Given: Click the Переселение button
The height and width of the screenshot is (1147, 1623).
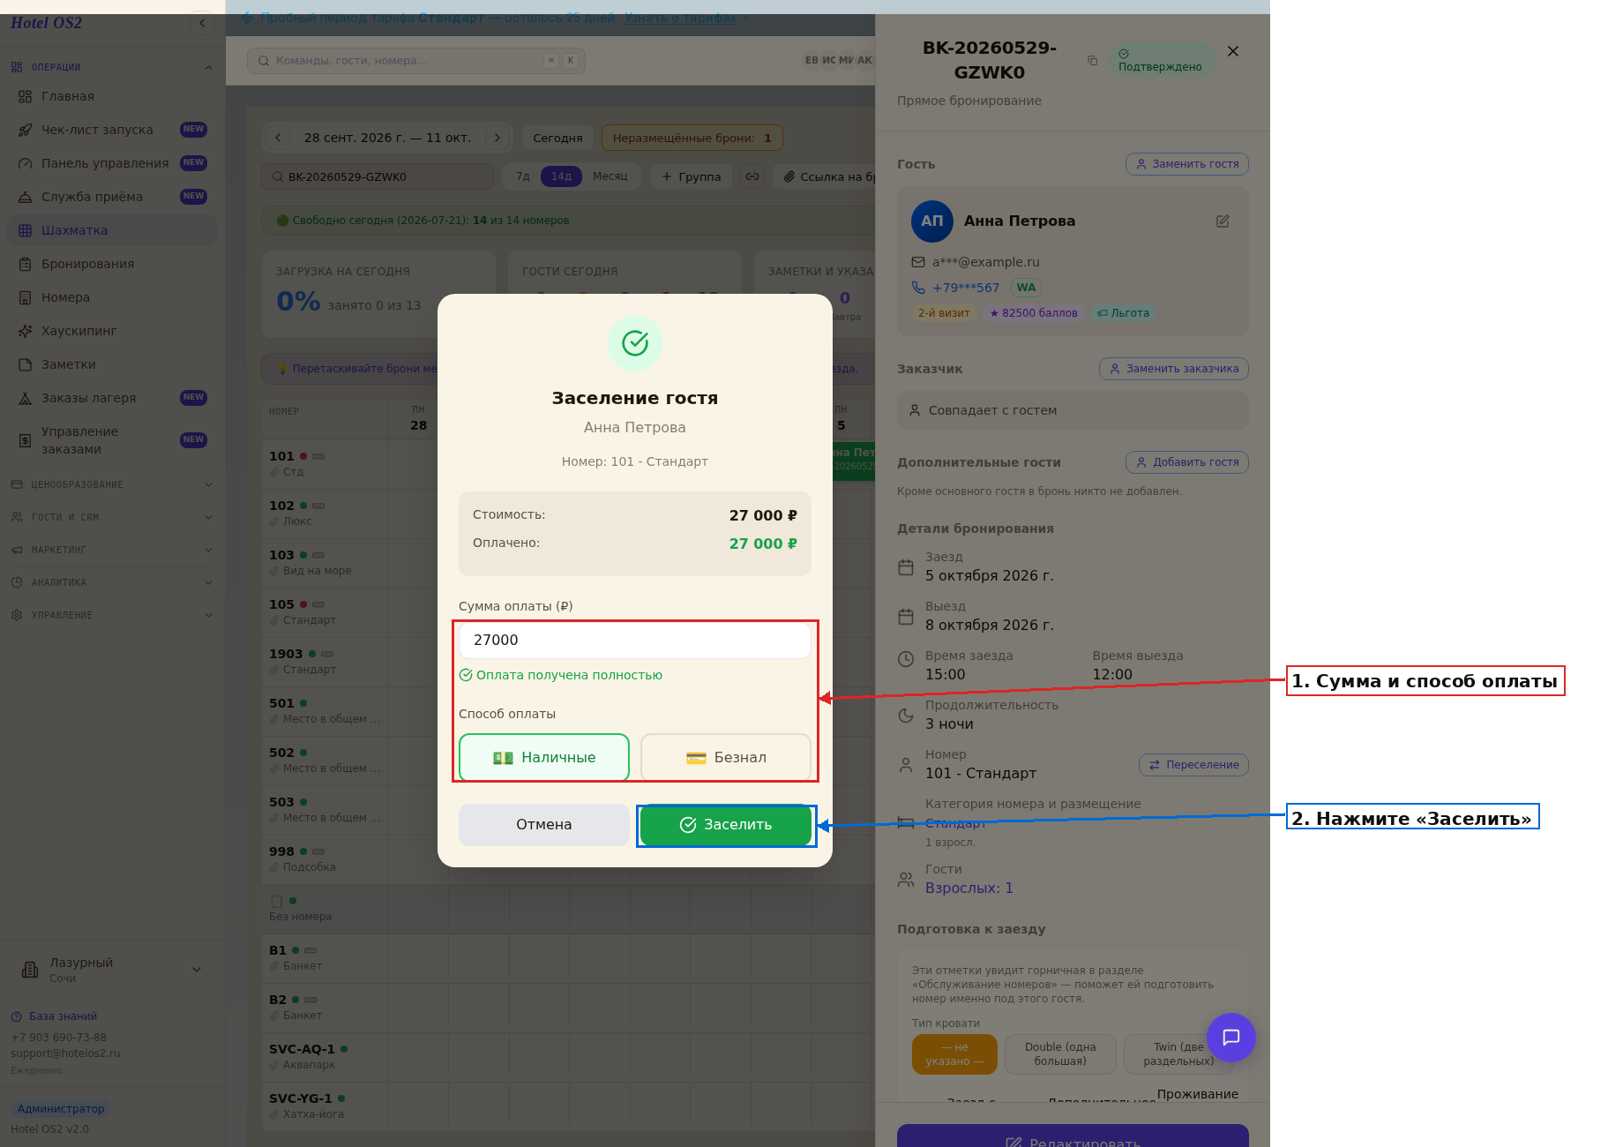Looking at the screenshot, I should [x=1193, y=765].
